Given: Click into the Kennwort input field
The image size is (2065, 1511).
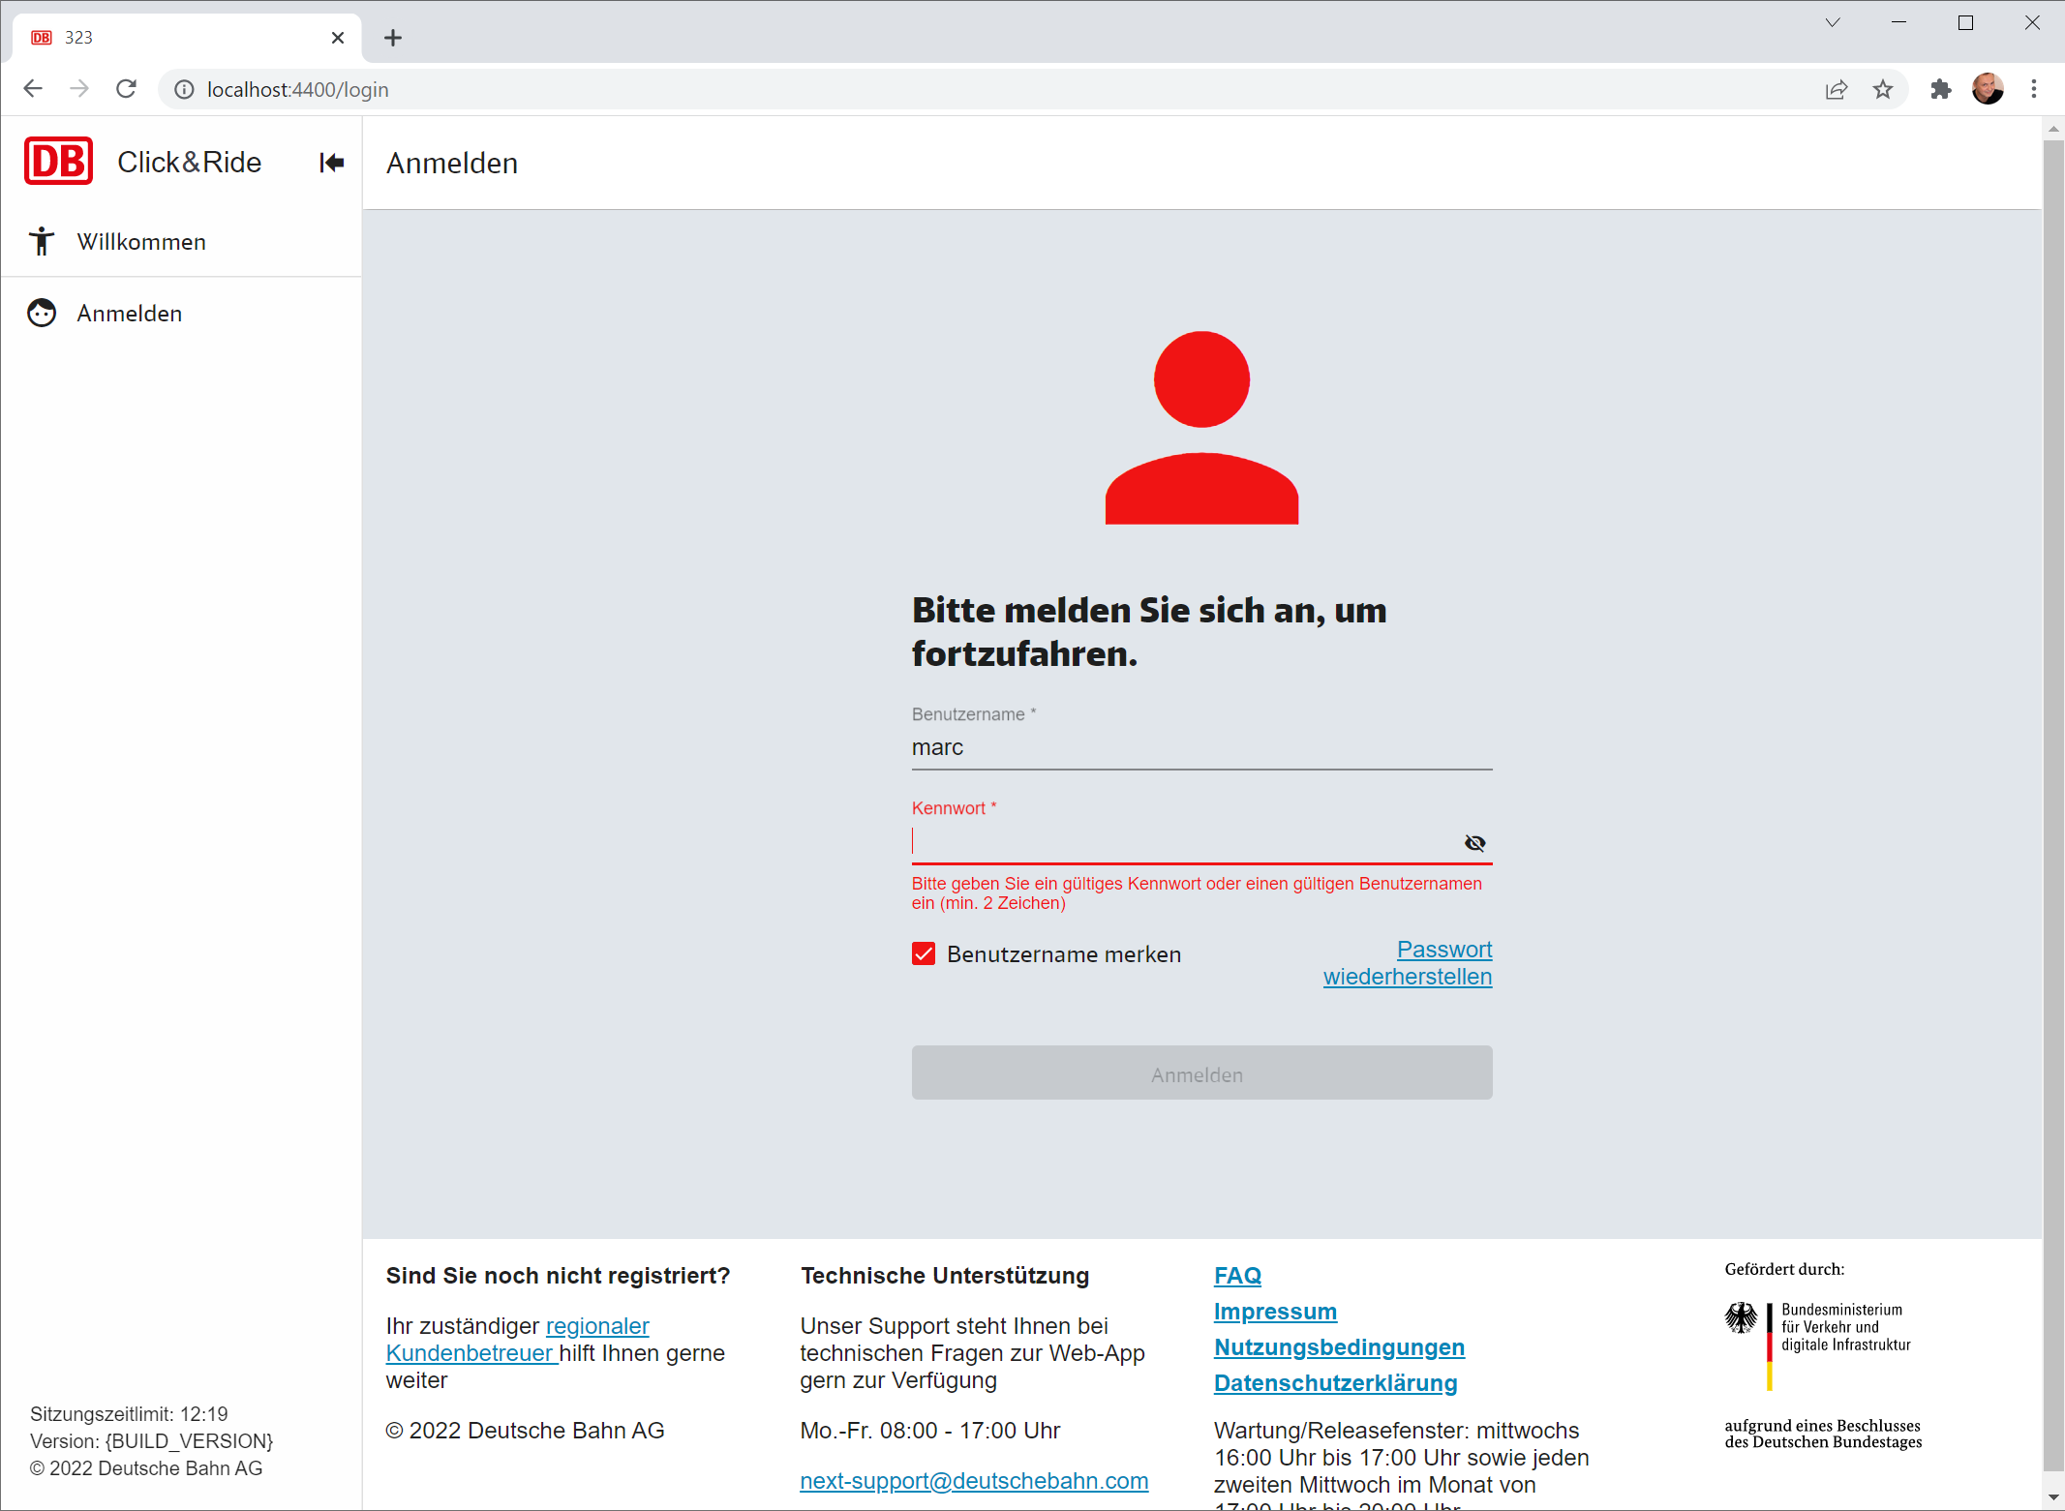Looking at the screenshot, I should pos(1181,842).
